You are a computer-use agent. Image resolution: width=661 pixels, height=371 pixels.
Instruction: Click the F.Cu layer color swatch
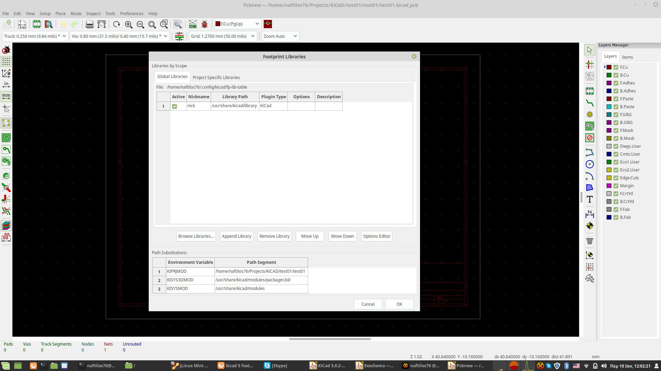coord(609,67)
